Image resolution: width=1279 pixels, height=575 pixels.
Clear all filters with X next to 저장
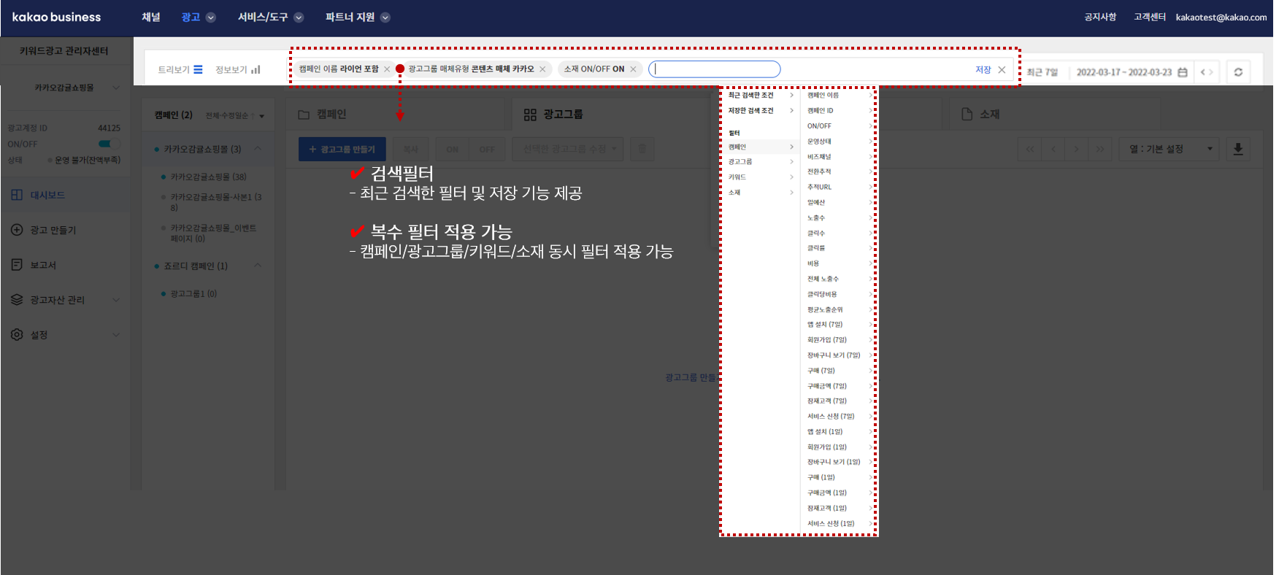1002,69
